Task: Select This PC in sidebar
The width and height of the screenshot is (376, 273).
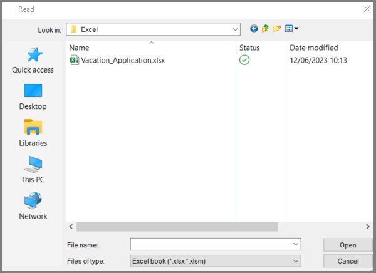Action: [33, 169]
